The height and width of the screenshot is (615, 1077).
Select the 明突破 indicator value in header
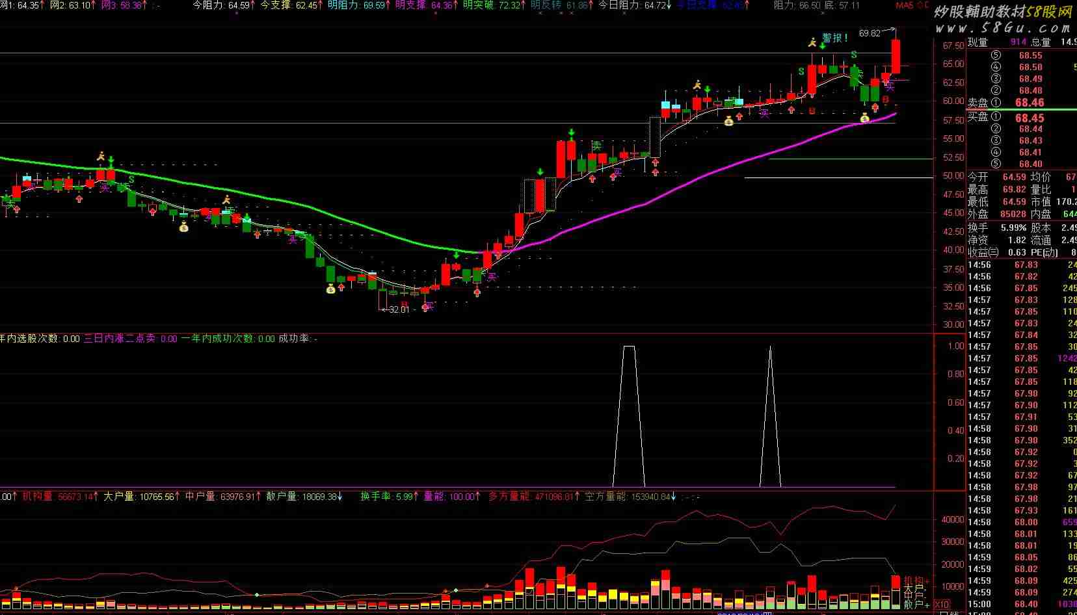[x=491, y=5]
